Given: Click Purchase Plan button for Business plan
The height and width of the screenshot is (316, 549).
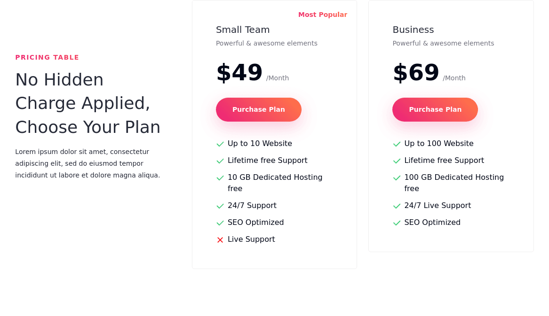Looking at the screenshot, I should coord(435,109).
